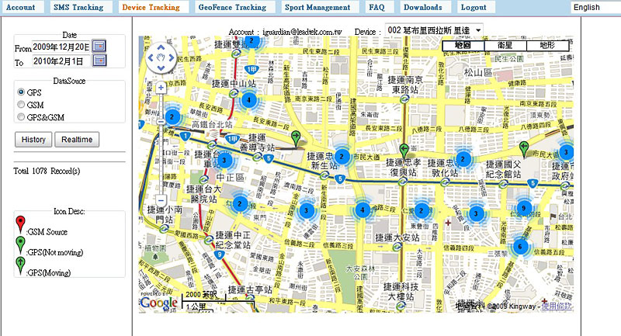The image size is (621, 336).
Task: Pan the map down with the arrow
Action: click(161, 68)
